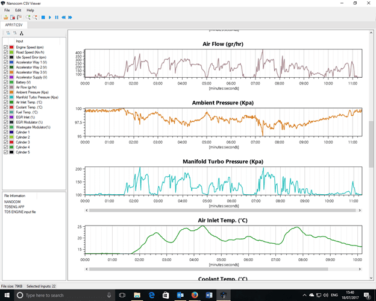Select the Cylinder 3 row label
376x301 pixels.
(x=23, y=142)
